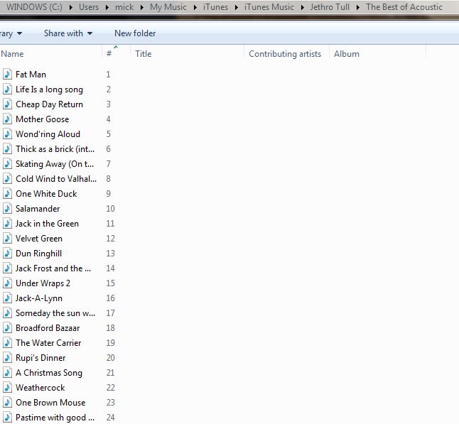459x424 pixels.
Task: Navigate to the My Music breadcrumb
Action: [x=168, y=7]
